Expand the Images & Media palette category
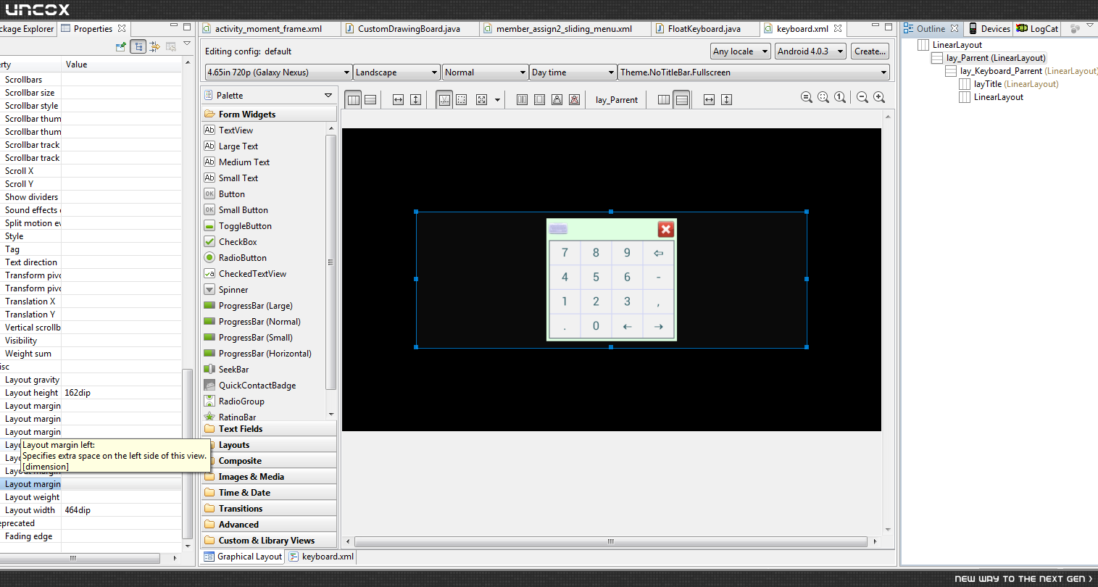The height and width of the screenshot is (587, 1098). [x=269, y=477]
